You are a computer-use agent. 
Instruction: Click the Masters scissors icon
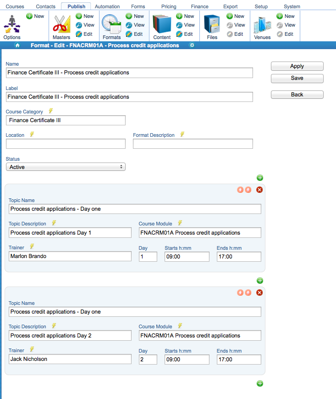61,24
